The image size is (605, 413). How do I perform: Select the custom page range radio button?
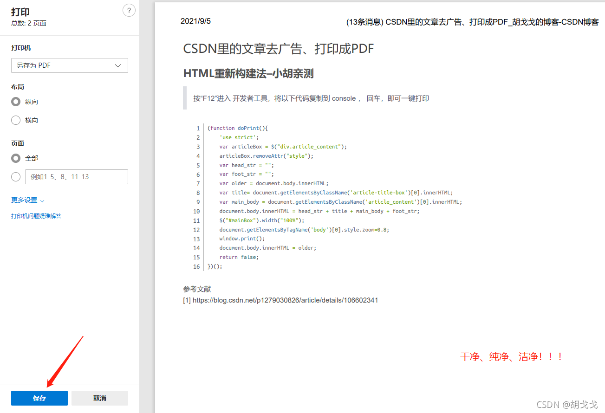16,177
